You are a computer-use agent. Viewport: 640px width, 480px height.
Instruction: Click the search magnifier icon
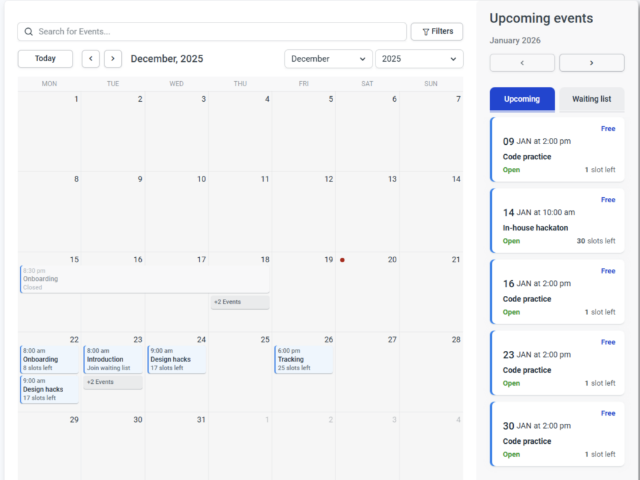coord(29,31)
